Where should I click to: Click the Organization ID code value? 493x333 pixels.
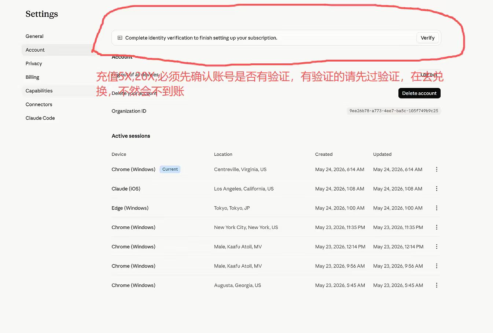point(394,111)
